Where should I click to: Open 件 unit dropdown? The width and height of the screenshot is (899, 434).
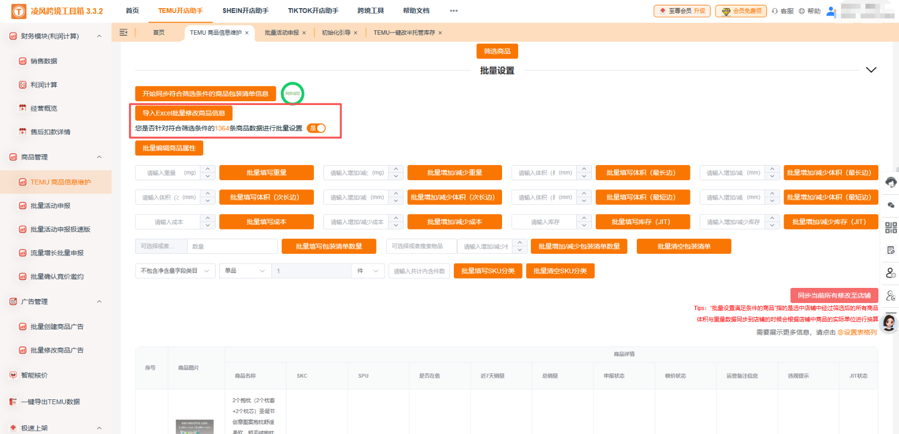click(x=368, y=271)
